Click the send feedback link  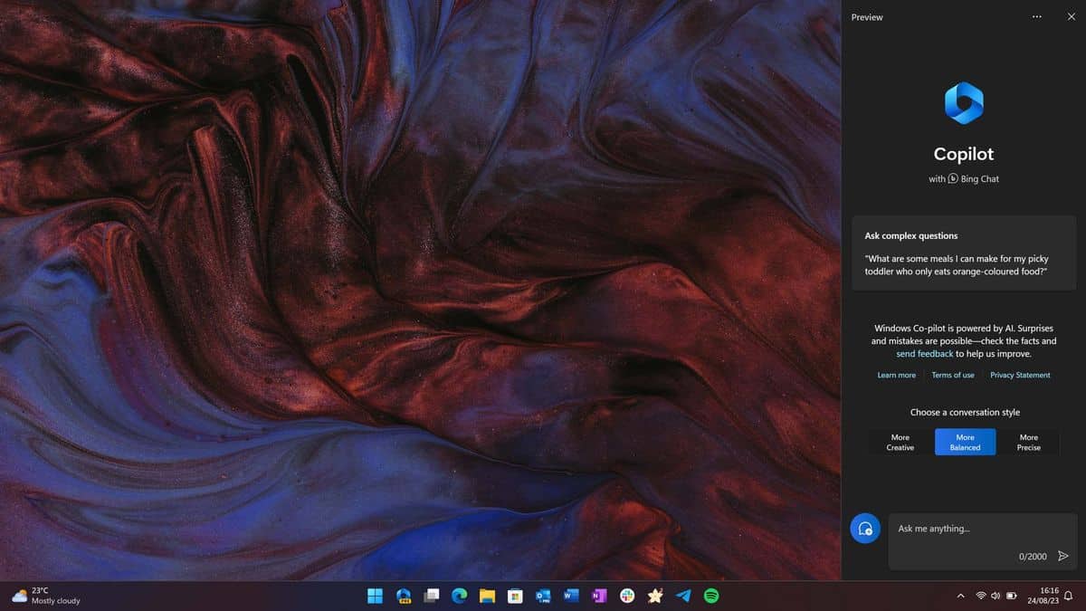(x=924, y=353)
